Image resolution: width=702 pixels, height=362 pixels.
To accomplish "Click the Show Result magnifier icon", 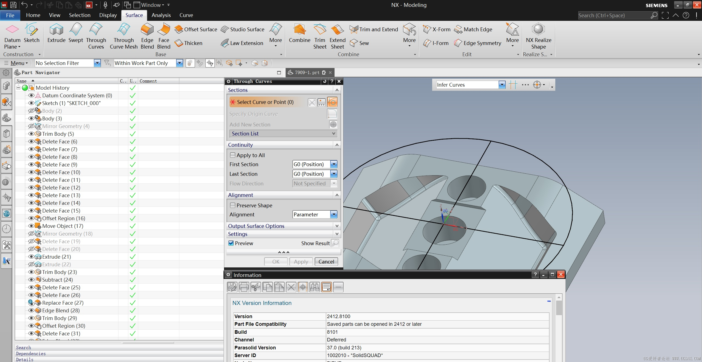I will pyautogui.click(x=335, y=243).
